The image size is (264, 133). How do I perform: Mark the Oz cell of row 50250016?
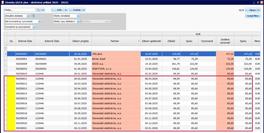(x=11, y=103)
